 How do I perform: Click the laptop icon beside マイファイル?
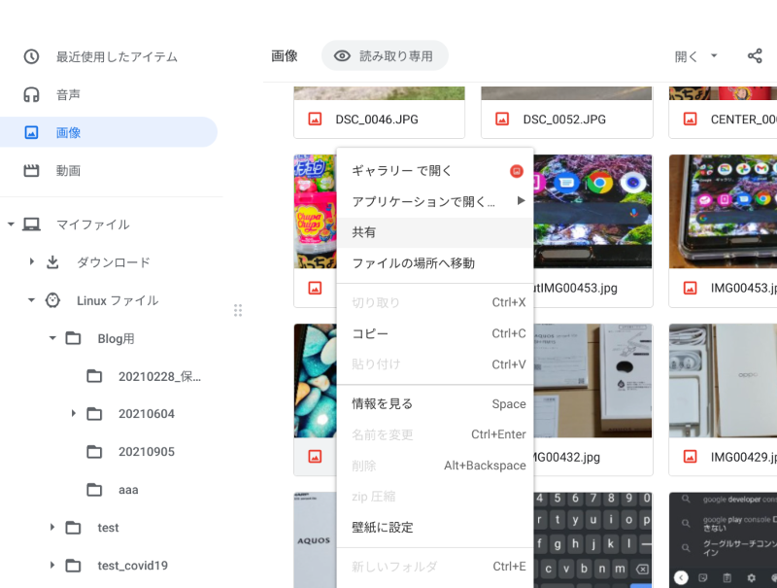(30, 225)
